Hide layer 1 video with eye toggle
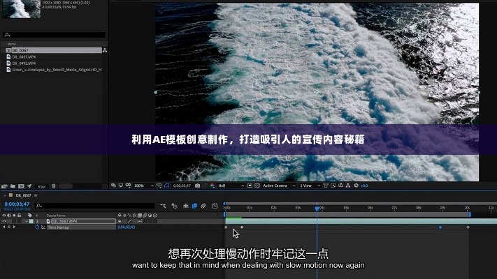This screenshot has width=497, height=279. pyautogui.click(x=4, y=221)
